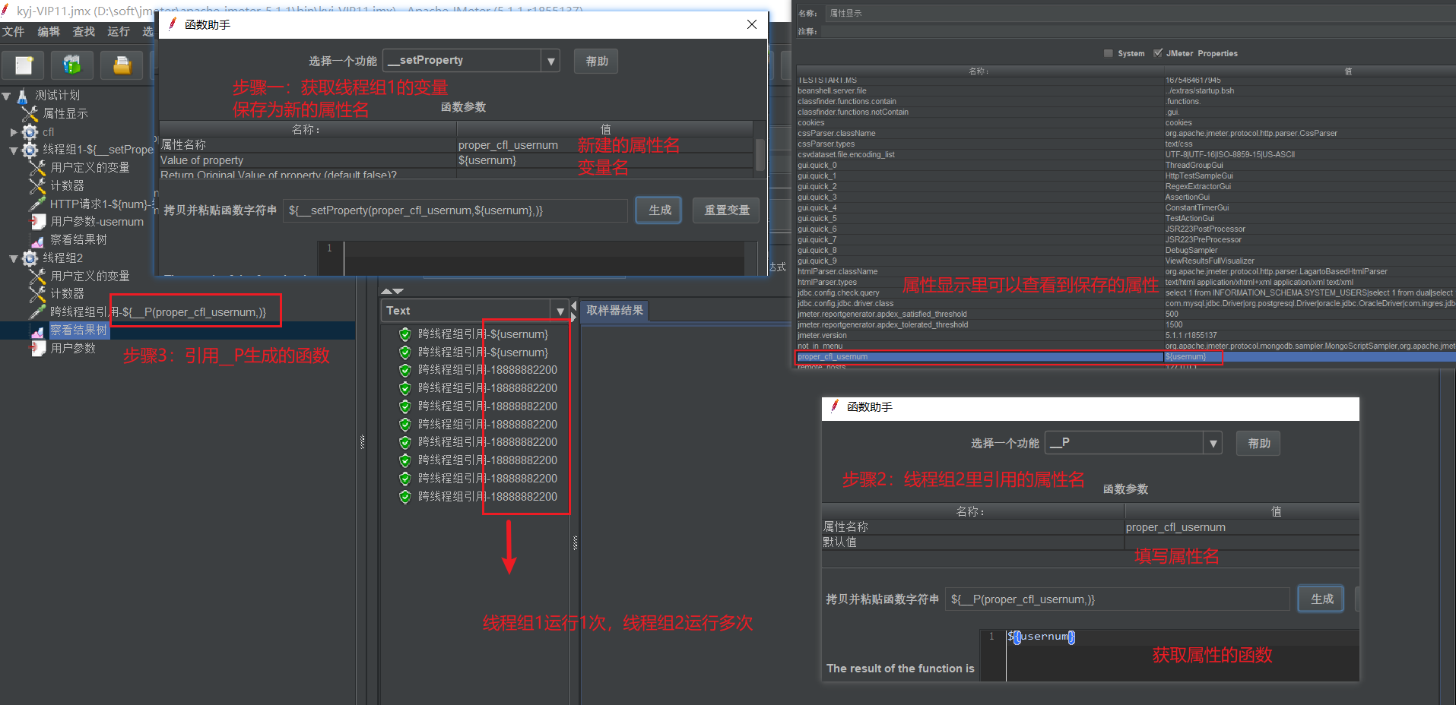Click the ${__P(proper_cfl_usernum,)} function string field
This screenshot has width=1456, height=705.
tap(1118, 599)
